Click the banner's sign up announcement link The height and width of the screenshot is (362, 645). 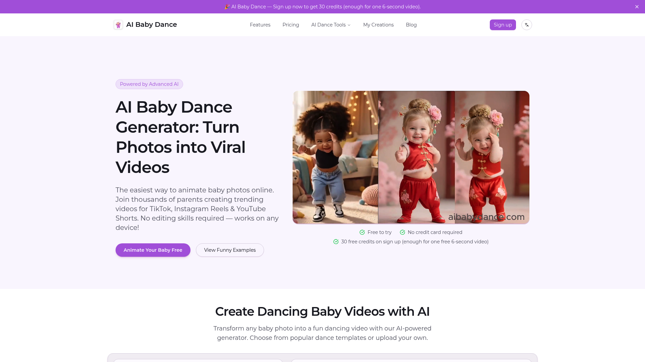(x=322, y=6)
